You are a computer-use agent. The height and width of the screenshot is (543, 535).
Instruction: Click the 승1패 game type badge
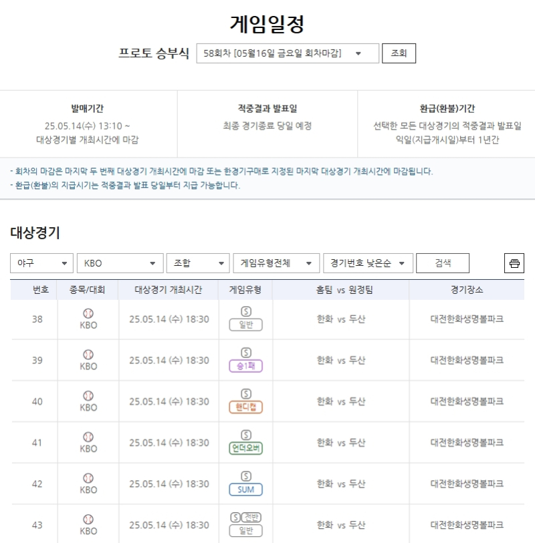click(x=245, y=366)
